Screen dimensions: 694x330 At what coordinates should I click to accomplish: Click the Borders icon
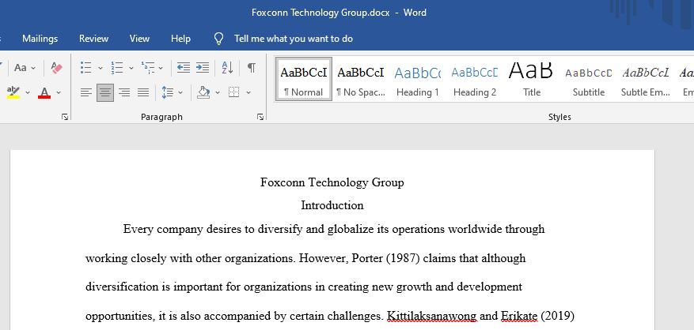point(233,92)
